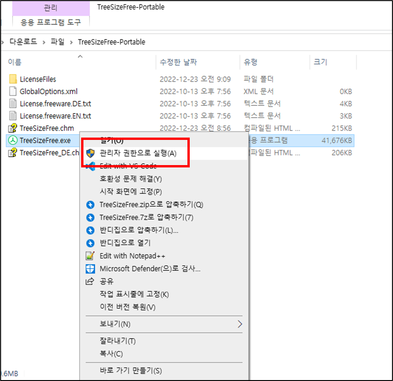
Task: Click the 206KB size cell
Action: coord(342,153)
